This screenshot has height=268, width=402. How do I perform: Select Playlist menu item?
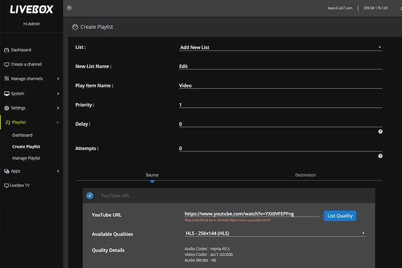click(x=19, y=122)
